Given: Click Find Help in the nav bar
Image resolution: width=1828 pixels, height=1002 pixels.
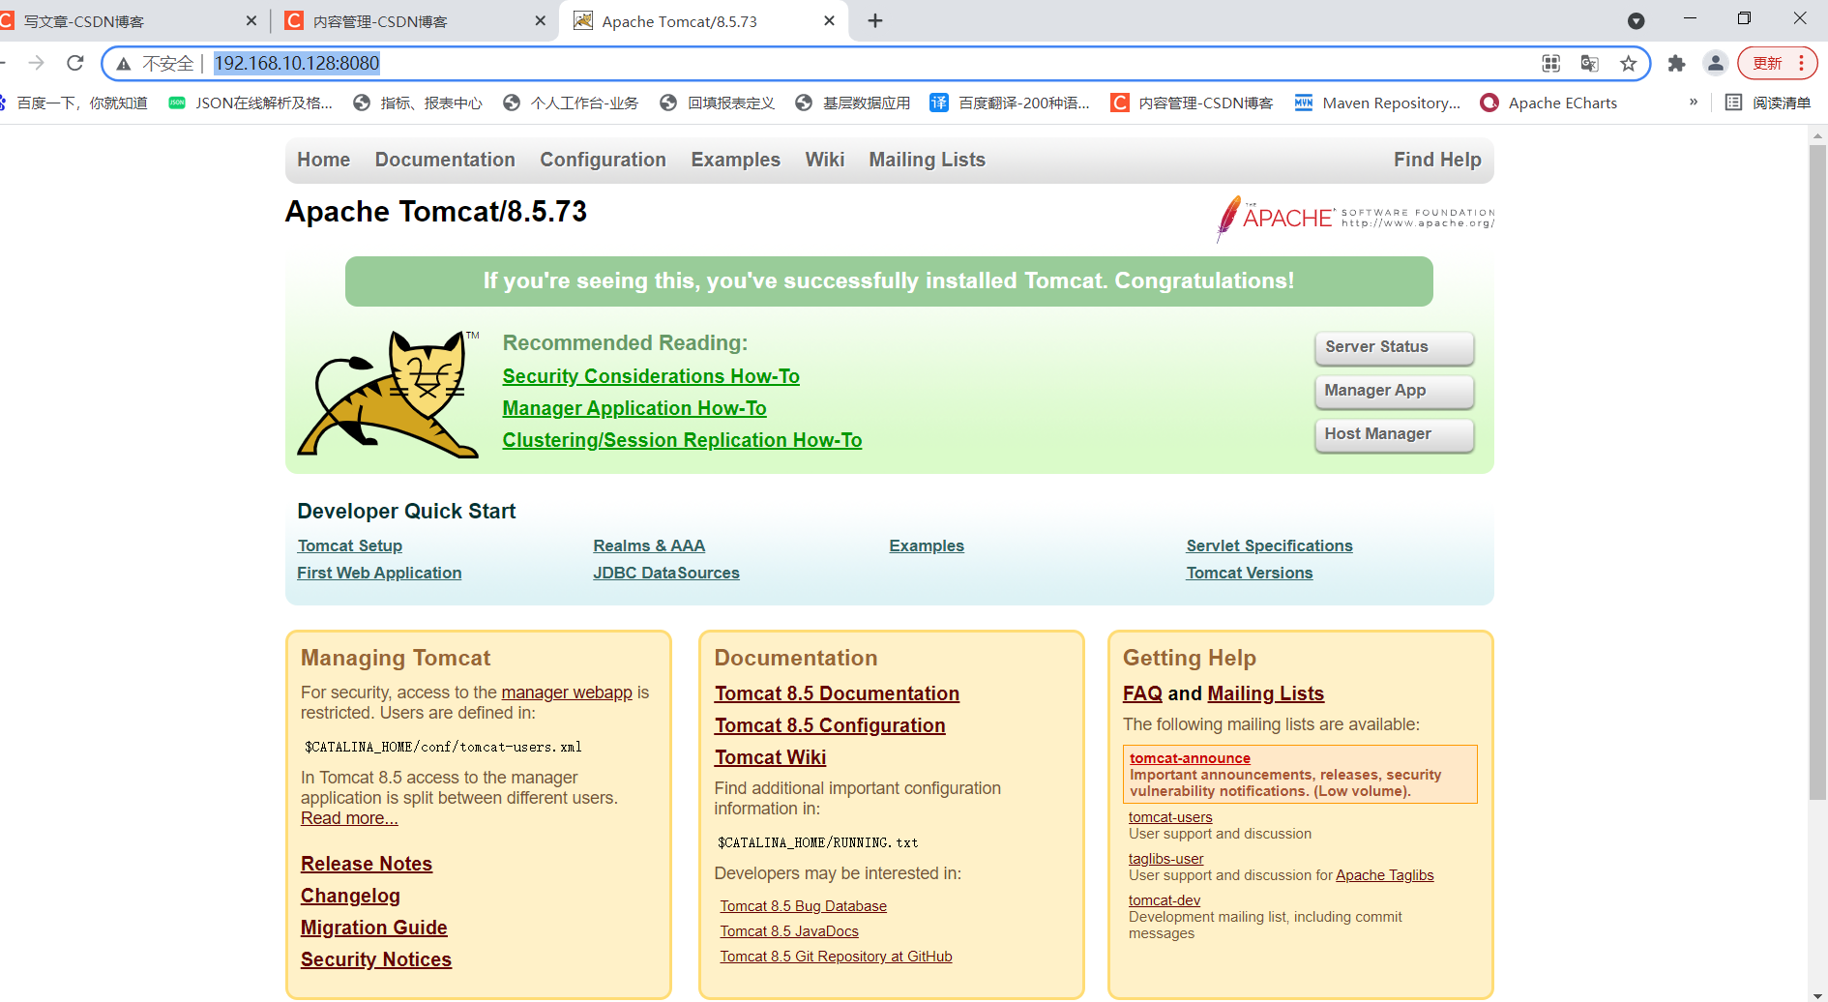Looking at the screenshot, I should (x=1437, y=160).
